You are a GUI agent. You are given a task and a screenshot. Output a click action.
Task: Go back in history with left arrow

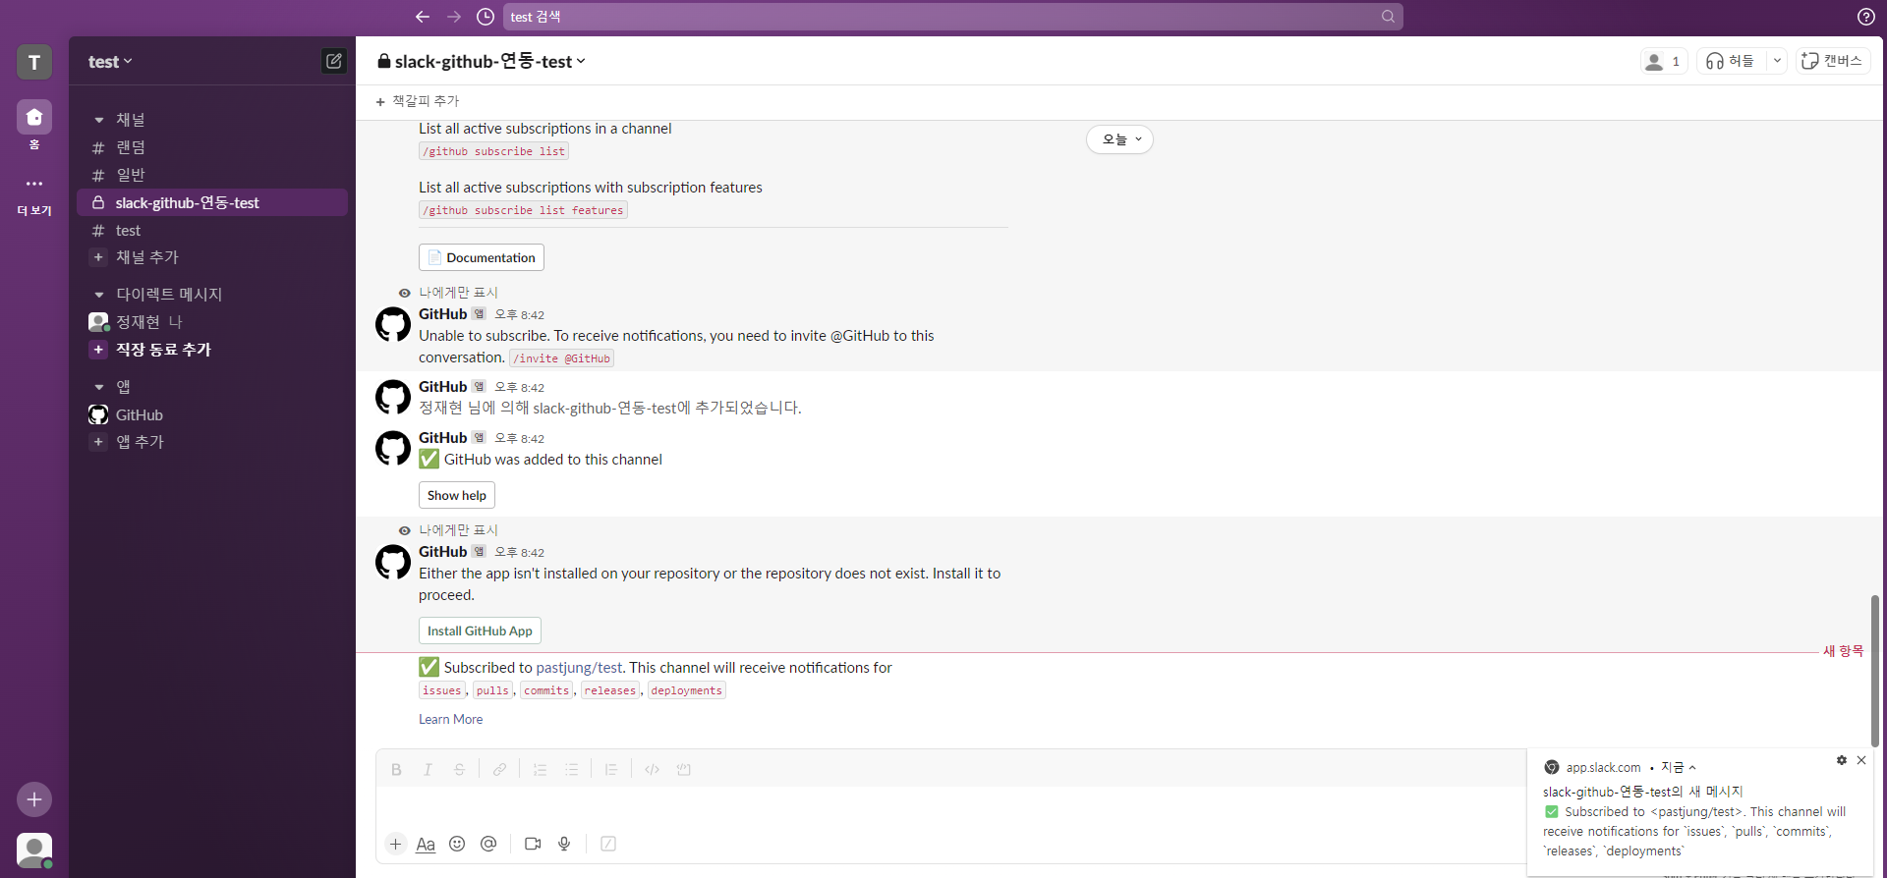pyautogui.click(x=423, y=17)
